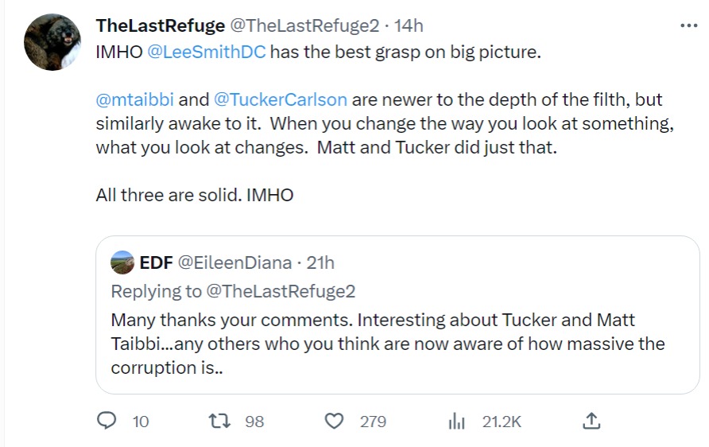Click the reply speech bubble icon
This screenshot has height=447, width=709.
pos(107,421)
